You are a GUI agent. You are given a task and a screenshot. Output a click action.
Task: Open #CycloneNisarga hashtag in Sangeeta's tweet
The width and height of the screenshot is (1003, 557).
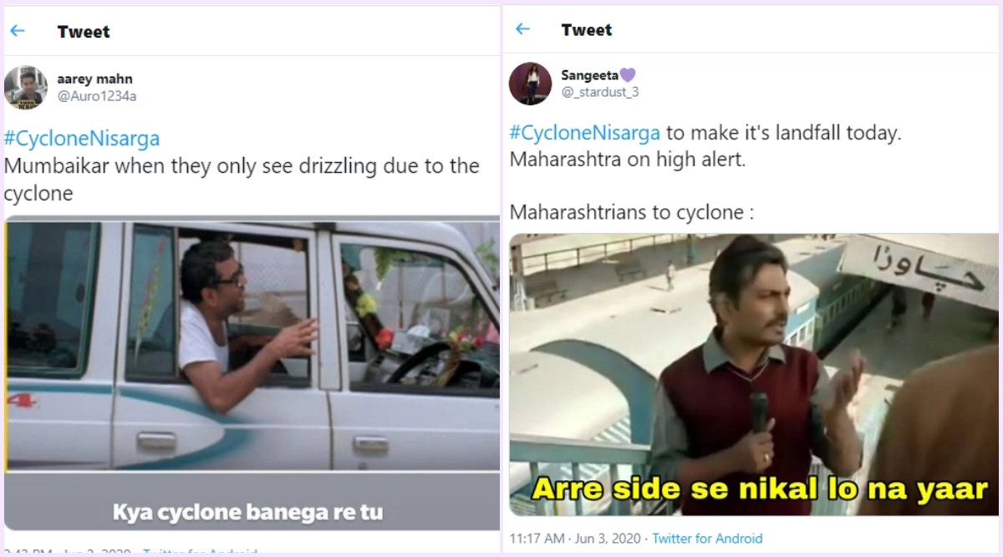(x=585, y=133)
